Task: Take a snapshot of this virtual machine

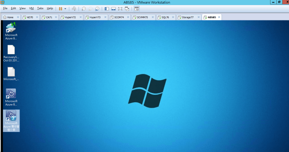Action: tap(84, 8)
